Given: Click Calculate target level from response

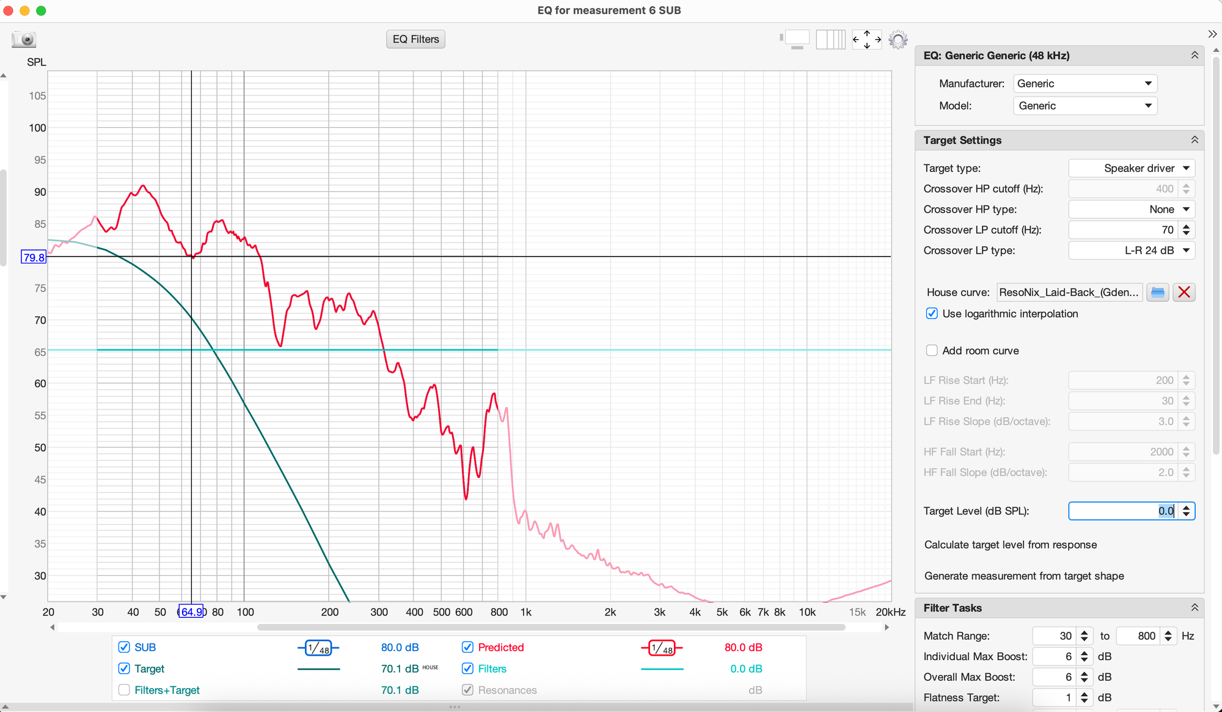Looking at the screenshot, I should tap(1010, 545).
